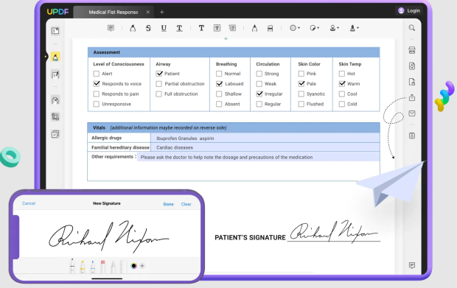Image resolution: width=457 pixels, height=288 pixels.
Task: Open the search magnifier icon
Action: 412,28
